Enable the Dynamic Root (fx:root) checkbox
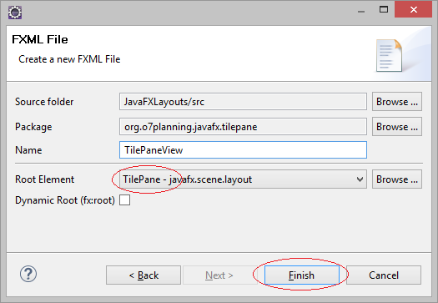Screen dimensions: 438x303 pos(124,200)
